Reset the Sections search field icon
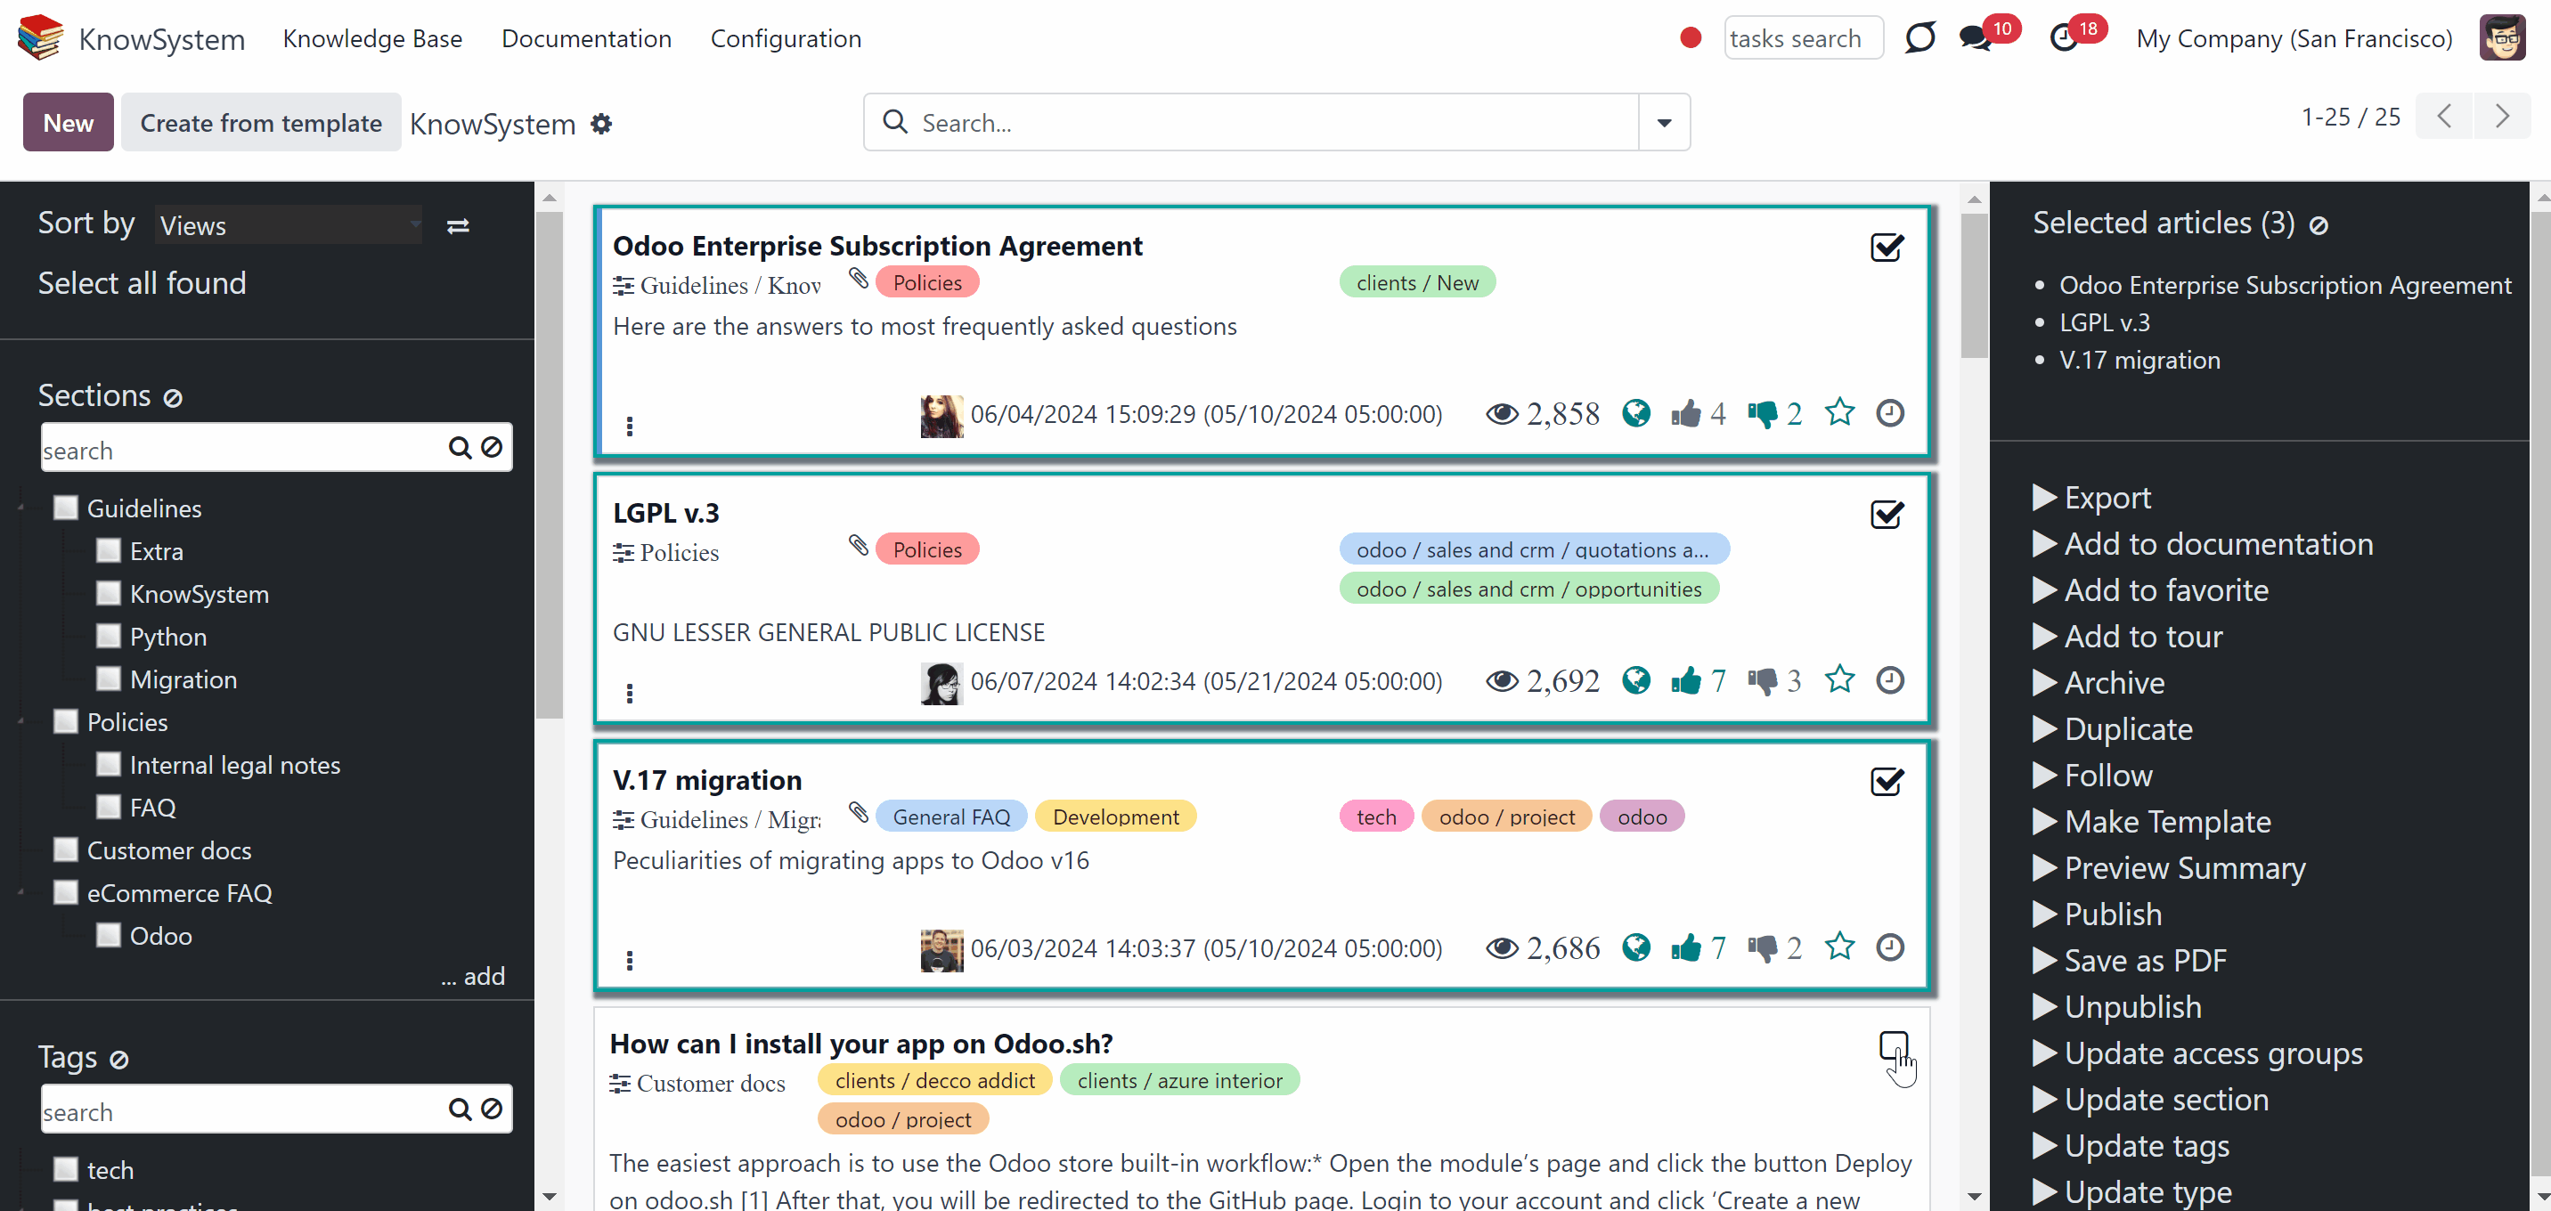 493,448
